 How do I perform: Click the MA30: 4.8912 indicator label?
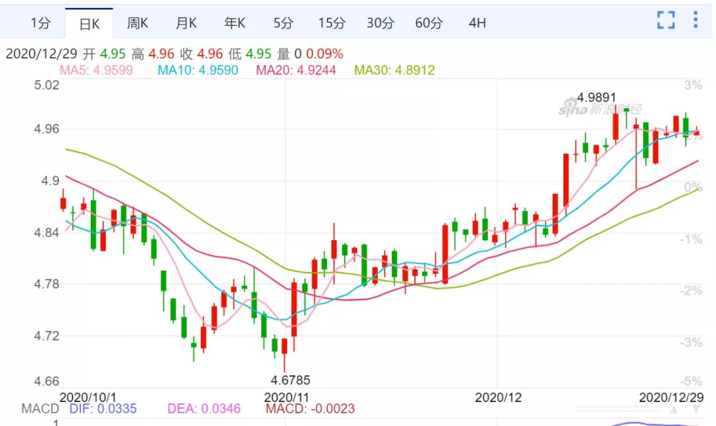(x=394, y=70)
